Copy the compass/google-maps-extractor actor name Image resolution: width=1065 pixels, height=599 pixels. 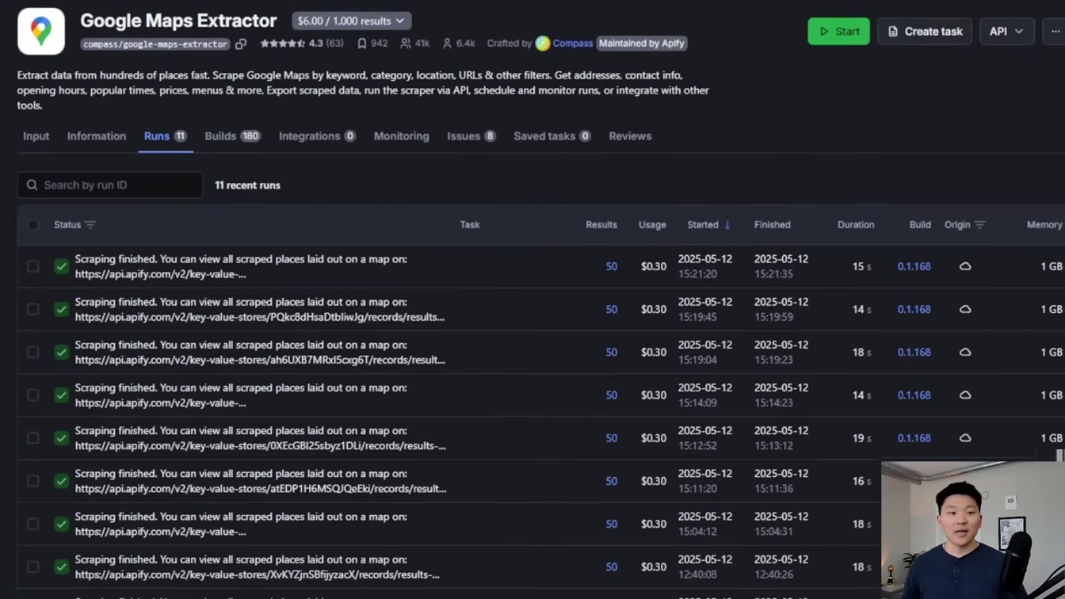point(241,44)
